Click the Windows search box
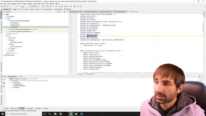This screenshot has height=116, width=206. click(23, 114)
